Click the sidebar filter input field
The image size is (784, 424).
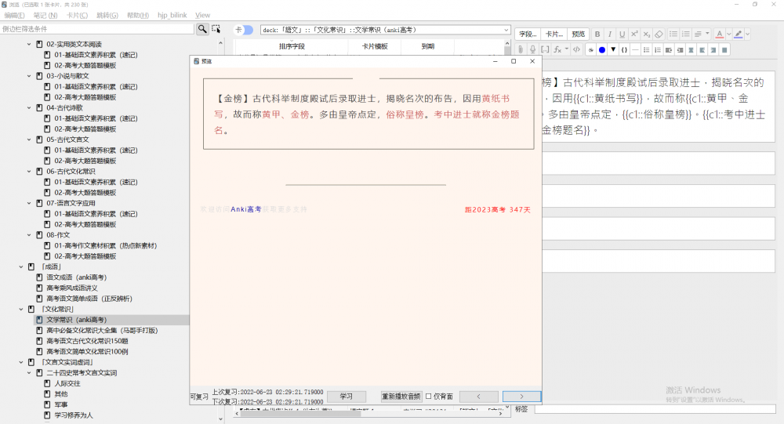(x=97, y=29)
